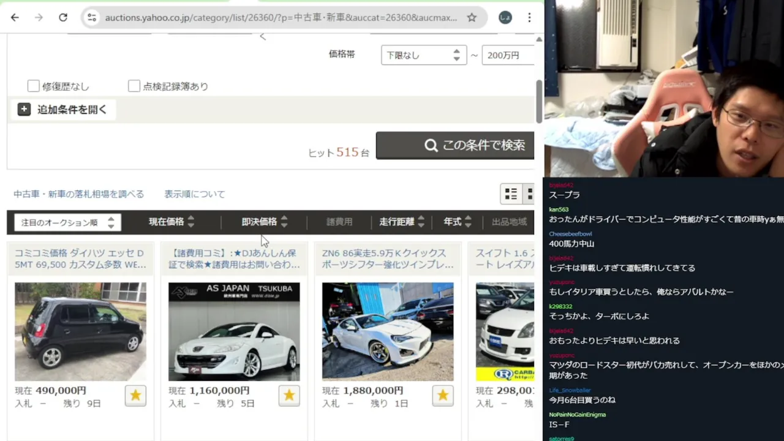This screenshot has width=784, height=441.
Task: Click chat message スープラ
Action: 564,195
